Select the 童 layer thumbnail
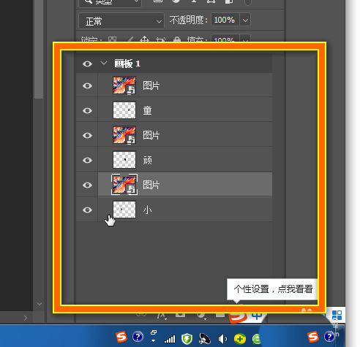360x347 pixels. point(124,110)
